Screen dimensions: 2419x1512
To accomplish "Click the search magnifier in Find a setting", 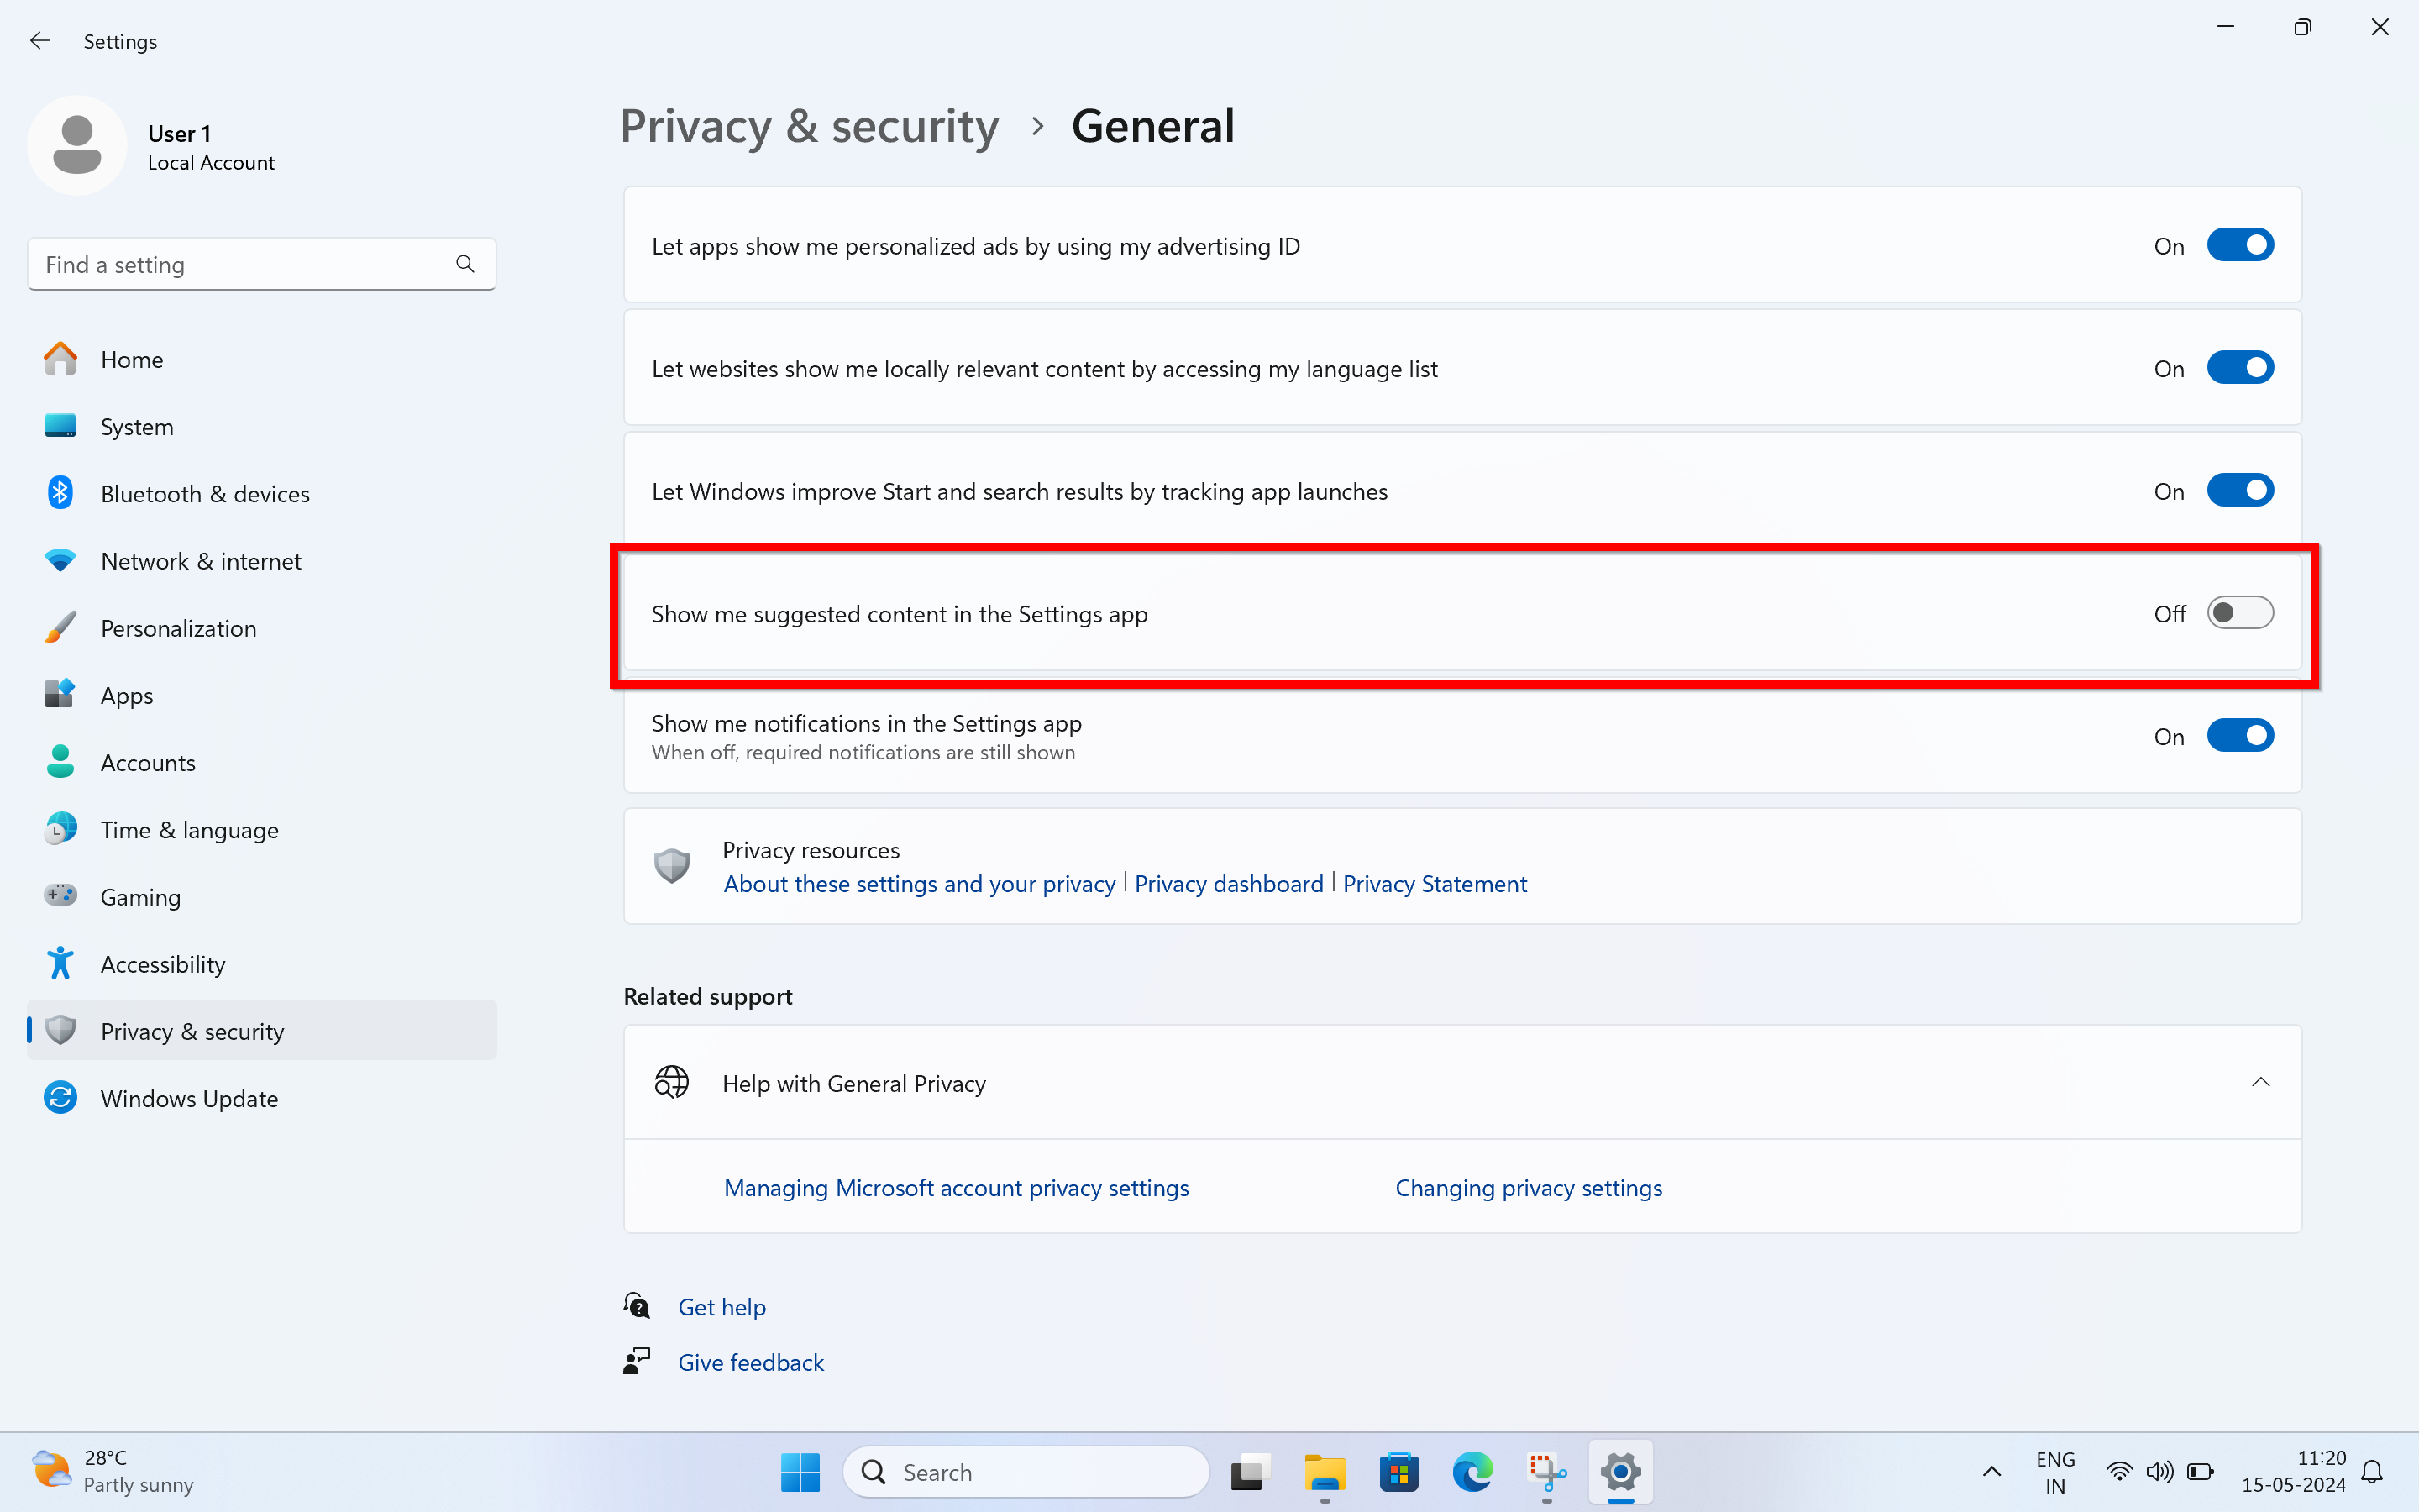I will (x=464, y=264).
